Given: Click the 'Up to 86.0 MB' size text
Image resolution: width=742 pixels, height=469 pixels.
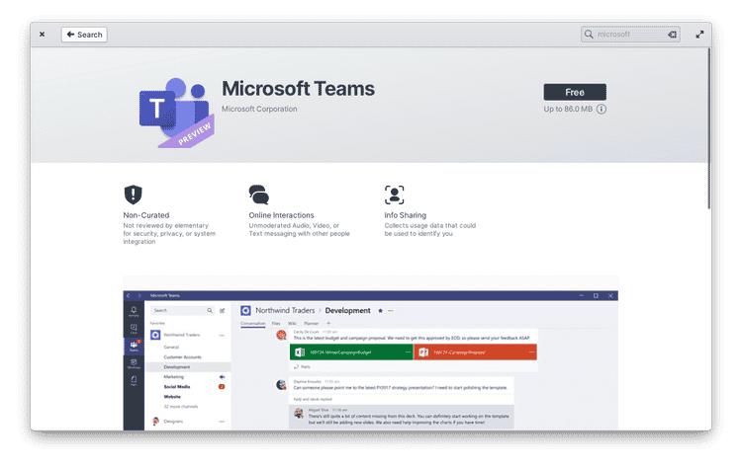Looking at the screenshot, I should tap(568, 109).
